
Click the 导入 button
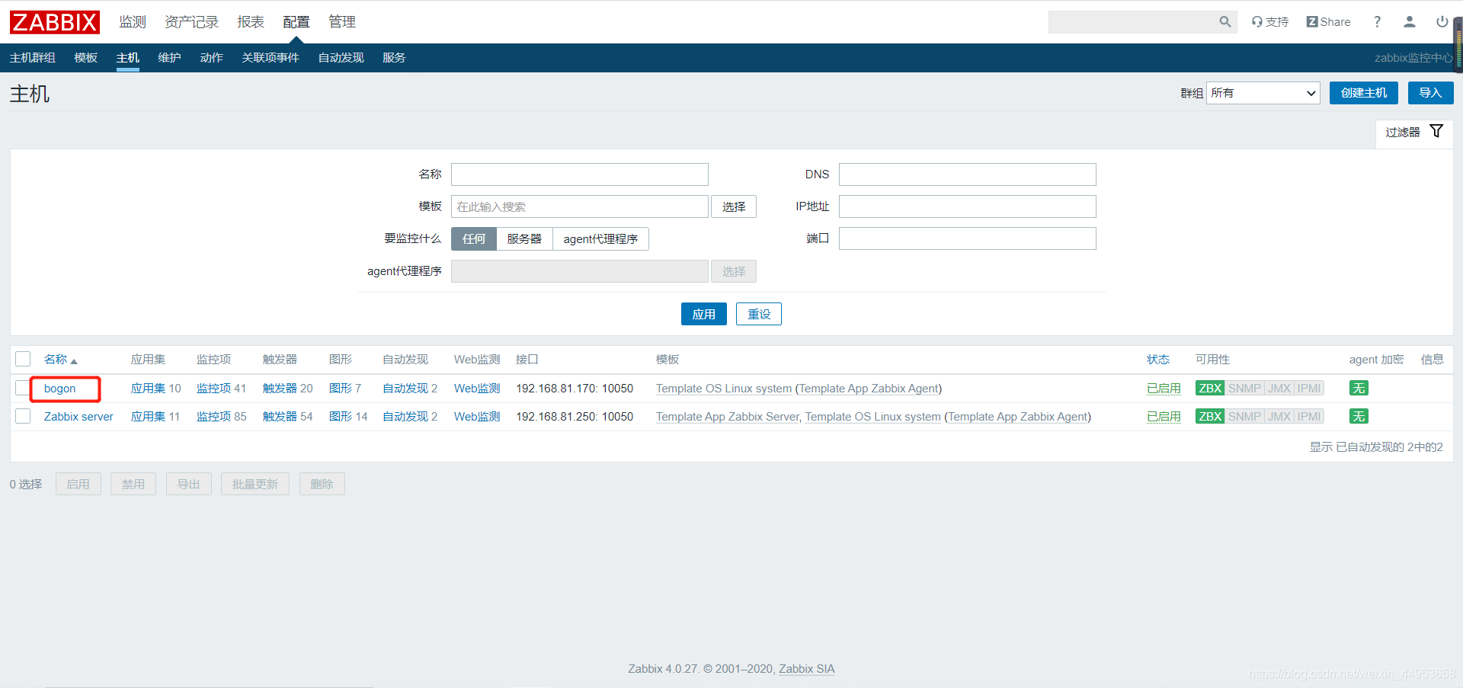[x=1430, y=93]
